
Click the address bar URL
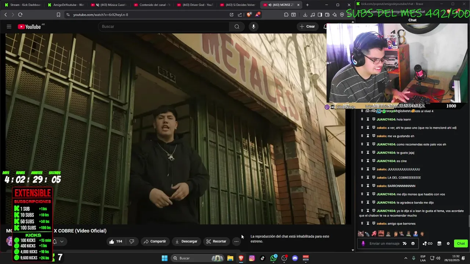tap(101, 15)
